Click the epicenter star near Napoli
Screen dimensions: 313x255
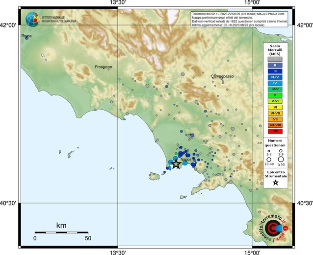coord(176,164)
